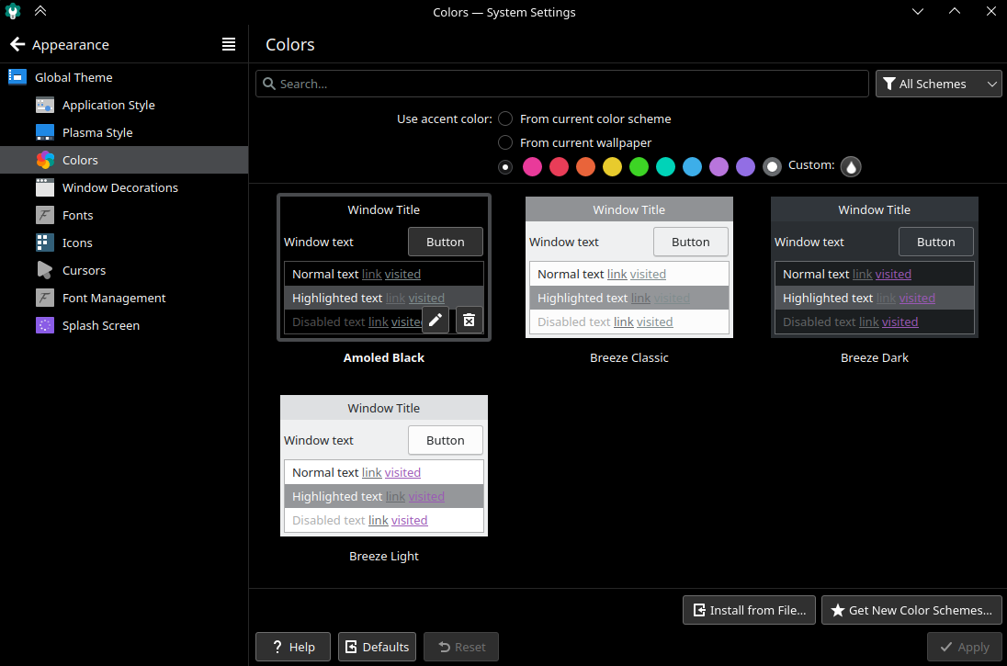Click the Font Management icon
Viewport: 1007px width, 666px height.
coord(45,298)
